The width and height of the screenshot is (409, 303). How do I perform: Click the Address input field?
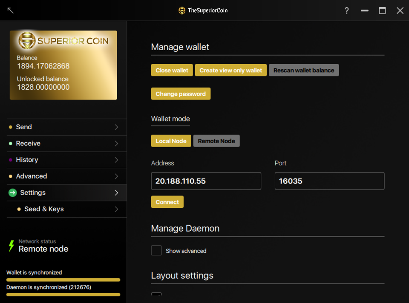coord(206,181)
